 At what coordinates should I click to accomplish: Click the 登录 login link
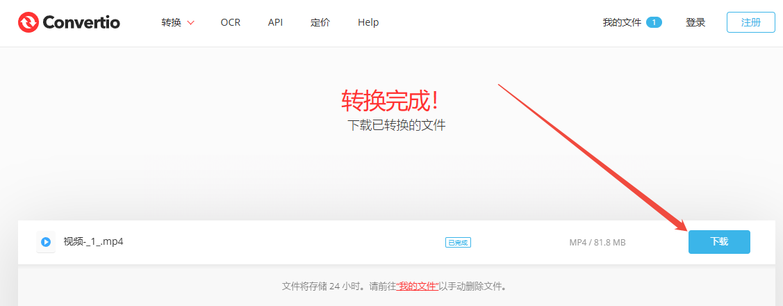coord(695,22)
